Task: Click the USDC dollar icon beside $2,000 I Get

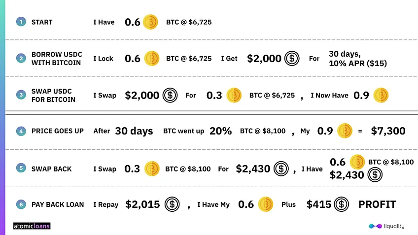Action: click(x=292, y=58)
